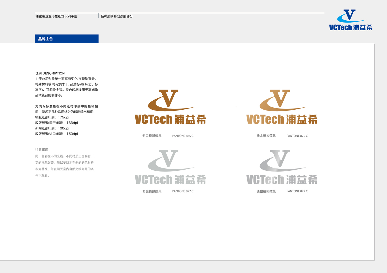Click the heading 说明 DESCRIPTION
Viewport: 387px width, 273px height.
coord(50,73)
